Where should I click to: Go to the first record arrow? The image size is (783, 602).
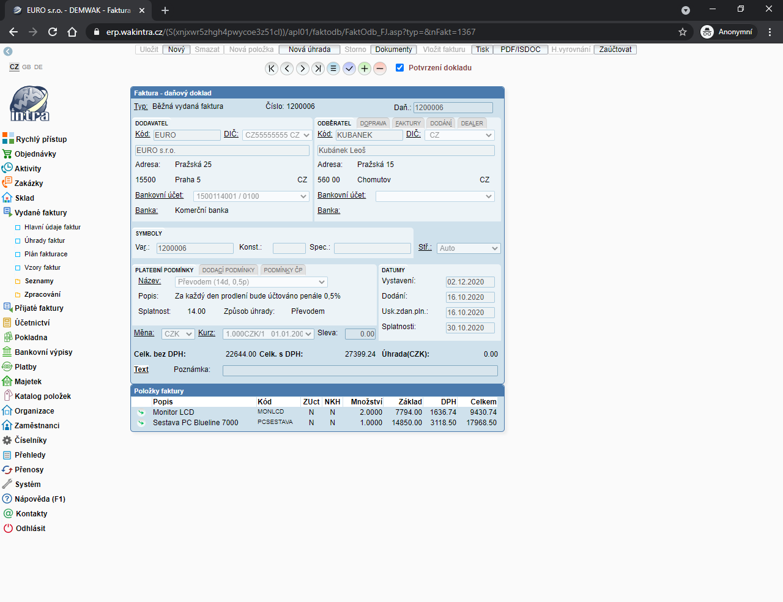(x=272, y=69)
